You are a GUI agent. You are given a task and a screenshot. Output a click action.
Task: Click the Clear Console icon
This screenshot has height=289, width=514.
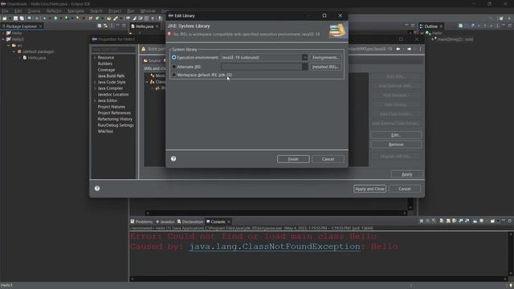point(442,221)
